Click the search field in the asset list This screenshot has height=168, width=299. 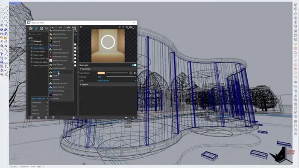tap(38, 34)
